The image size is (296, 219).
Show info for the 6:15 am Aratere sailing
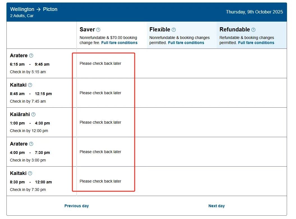[31, 56]
